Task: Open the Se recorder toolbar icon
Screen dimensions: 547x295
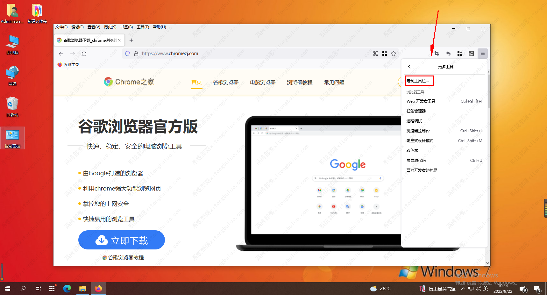Action: point(471,54)
